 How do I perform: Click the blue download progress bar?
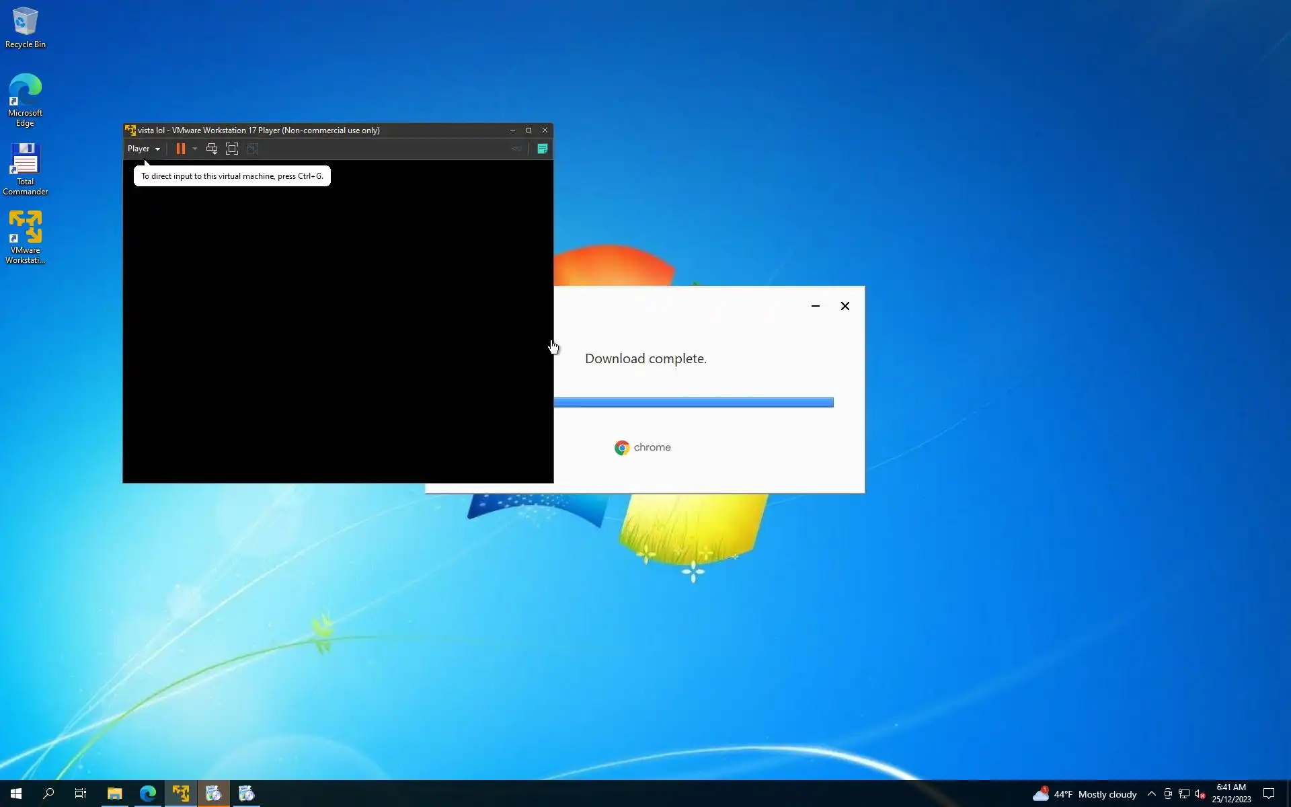(693, 402)
